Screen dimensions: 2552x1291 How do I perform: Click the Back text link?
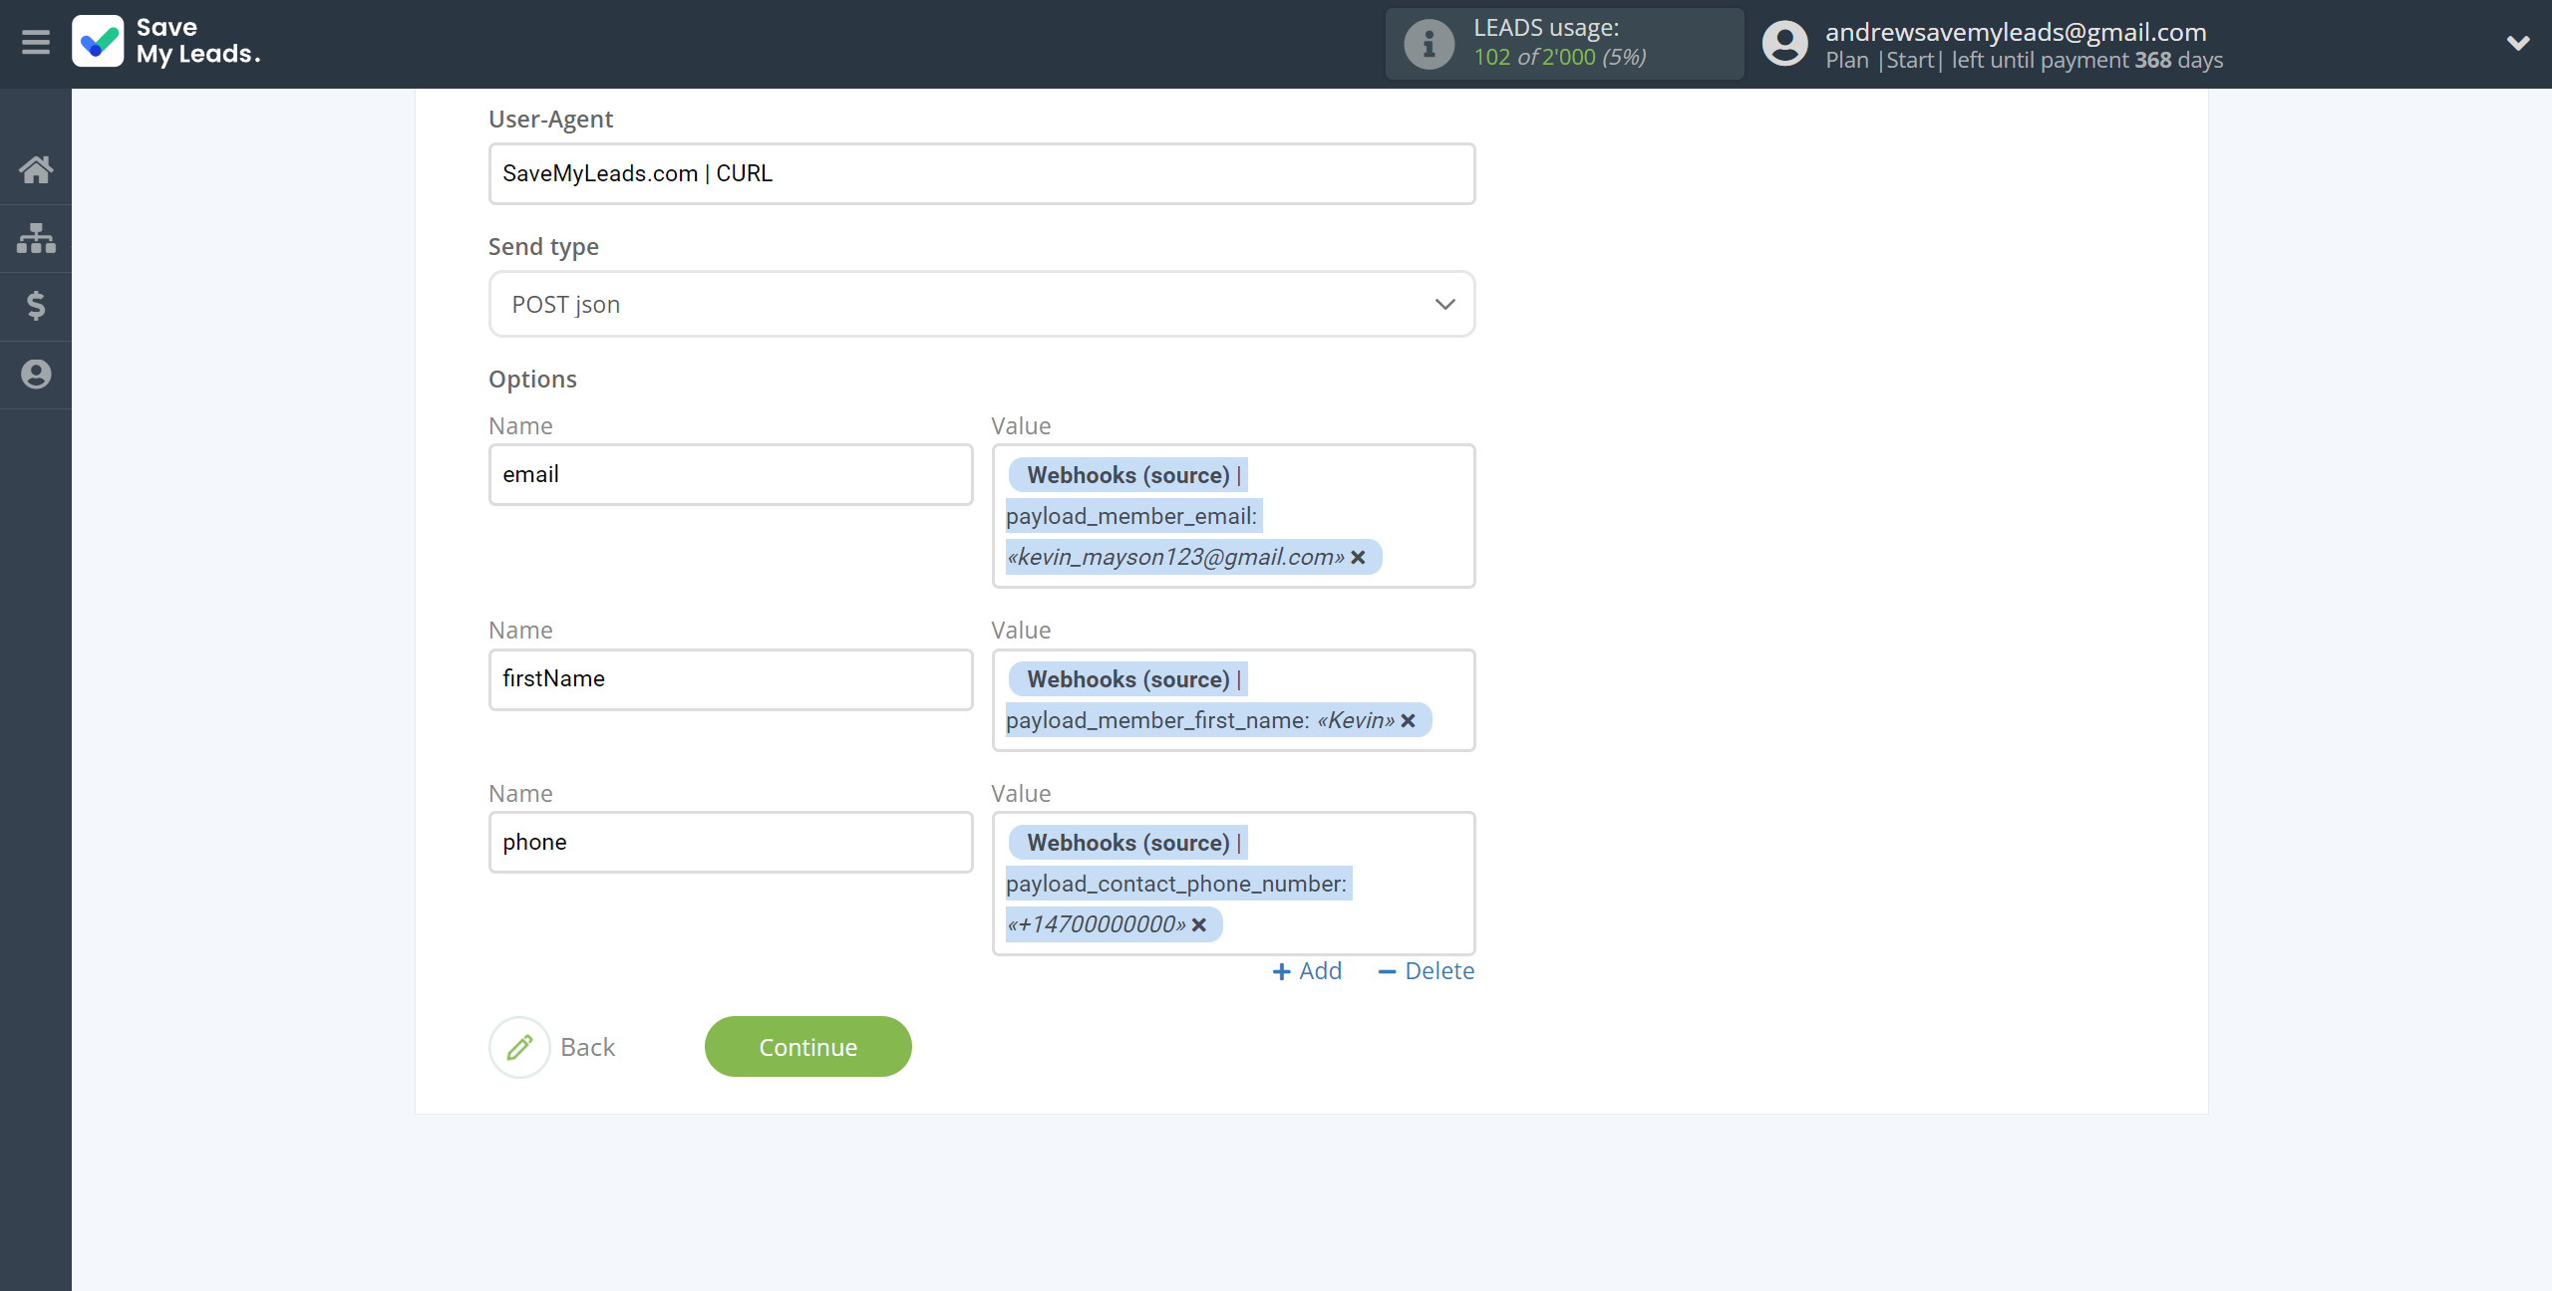click(587, 1047)
